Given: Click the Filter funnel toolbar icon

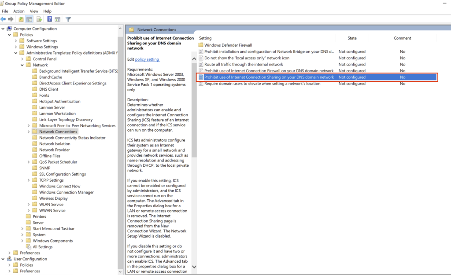Looking at the screenshot, I should point(68,19).
